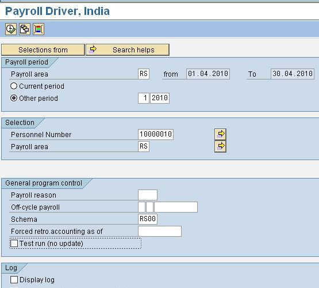Click the Forced retro.accounting as of field

pos(160,231)
